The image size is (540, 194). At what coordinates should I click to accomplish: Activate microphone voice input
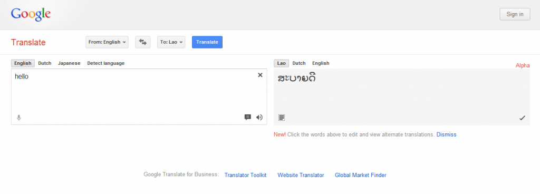tap(19, 118)
